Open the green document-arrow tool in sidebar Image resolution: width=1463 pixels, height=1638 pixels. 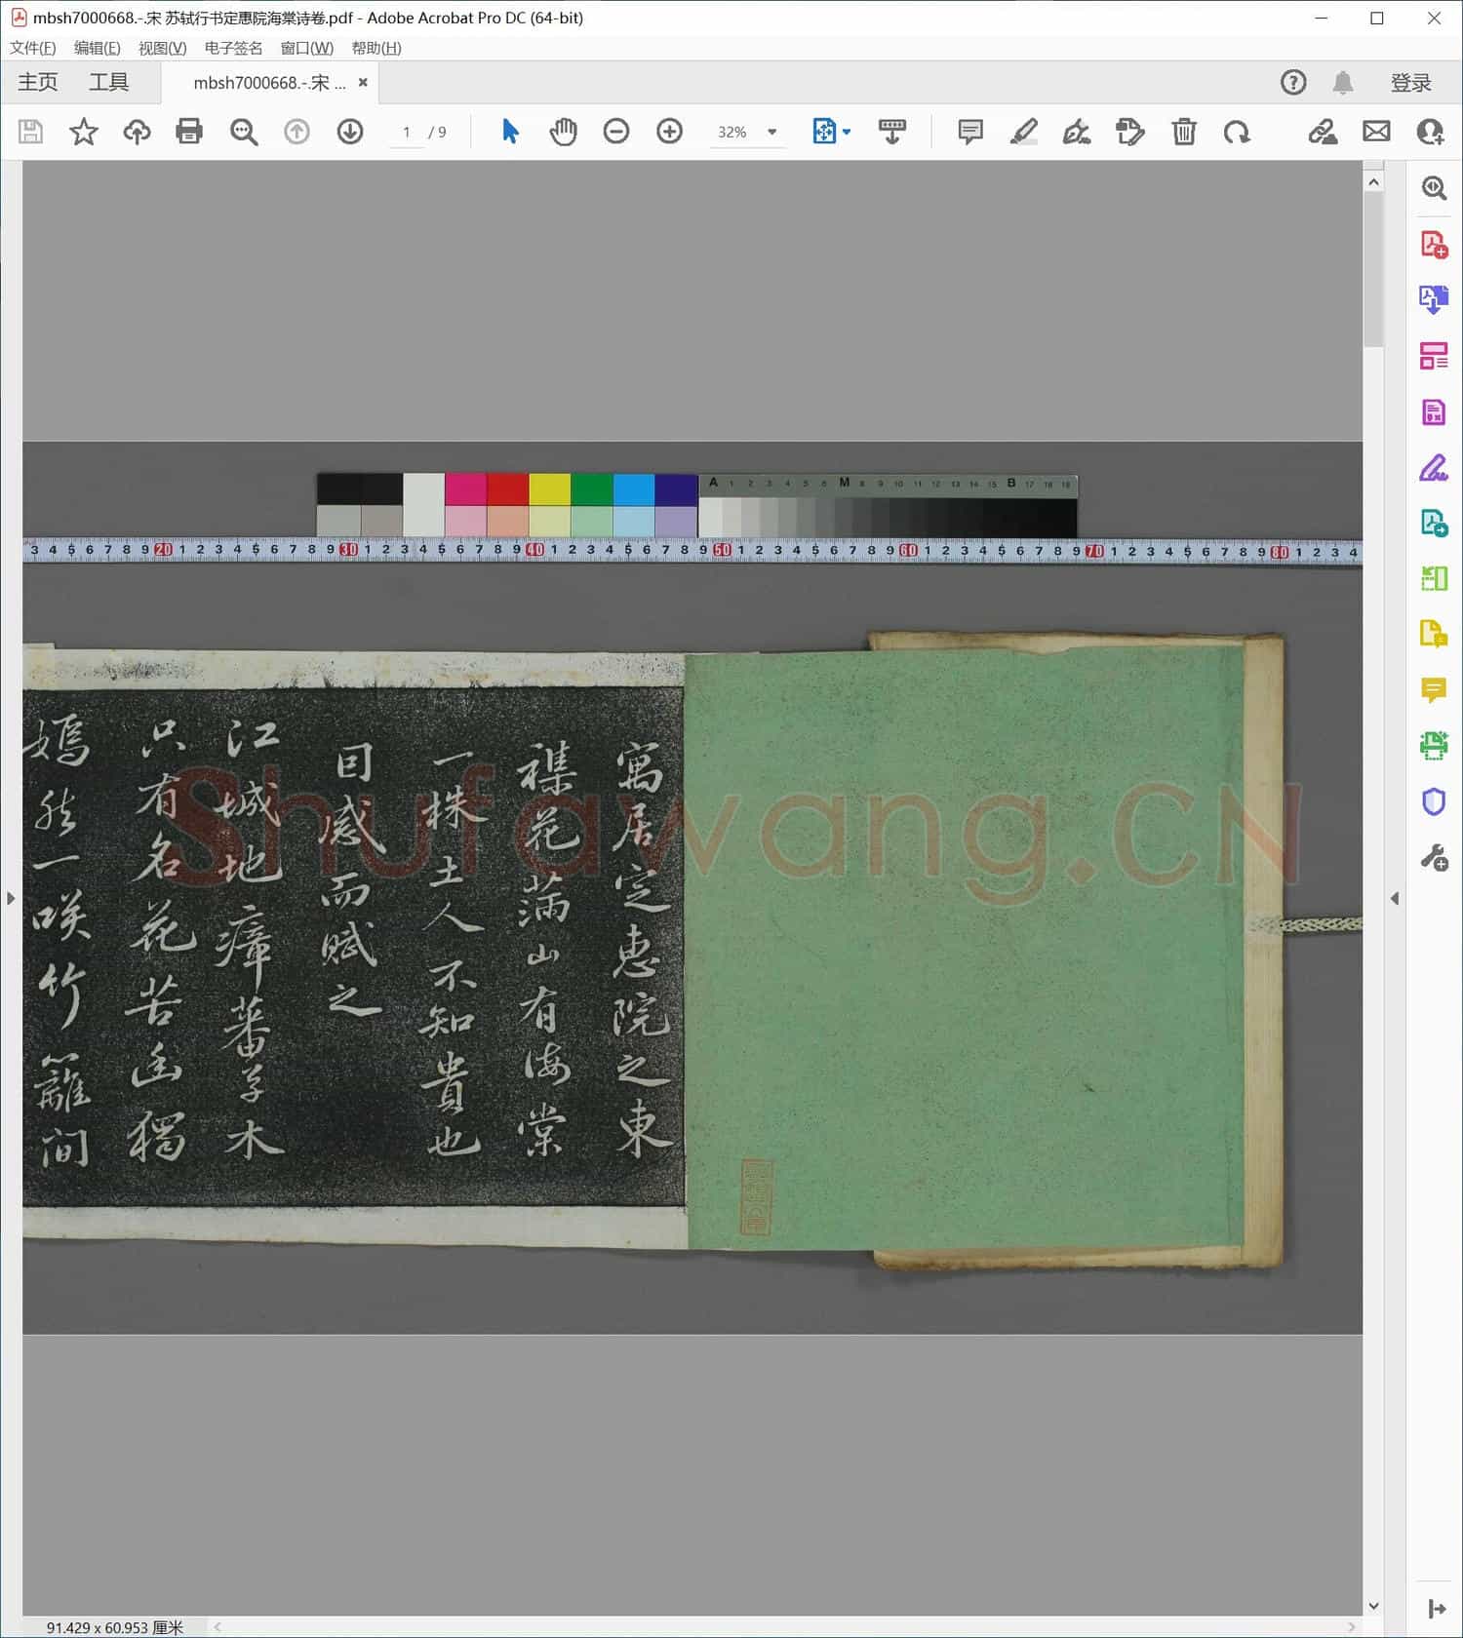point(1434,524)
